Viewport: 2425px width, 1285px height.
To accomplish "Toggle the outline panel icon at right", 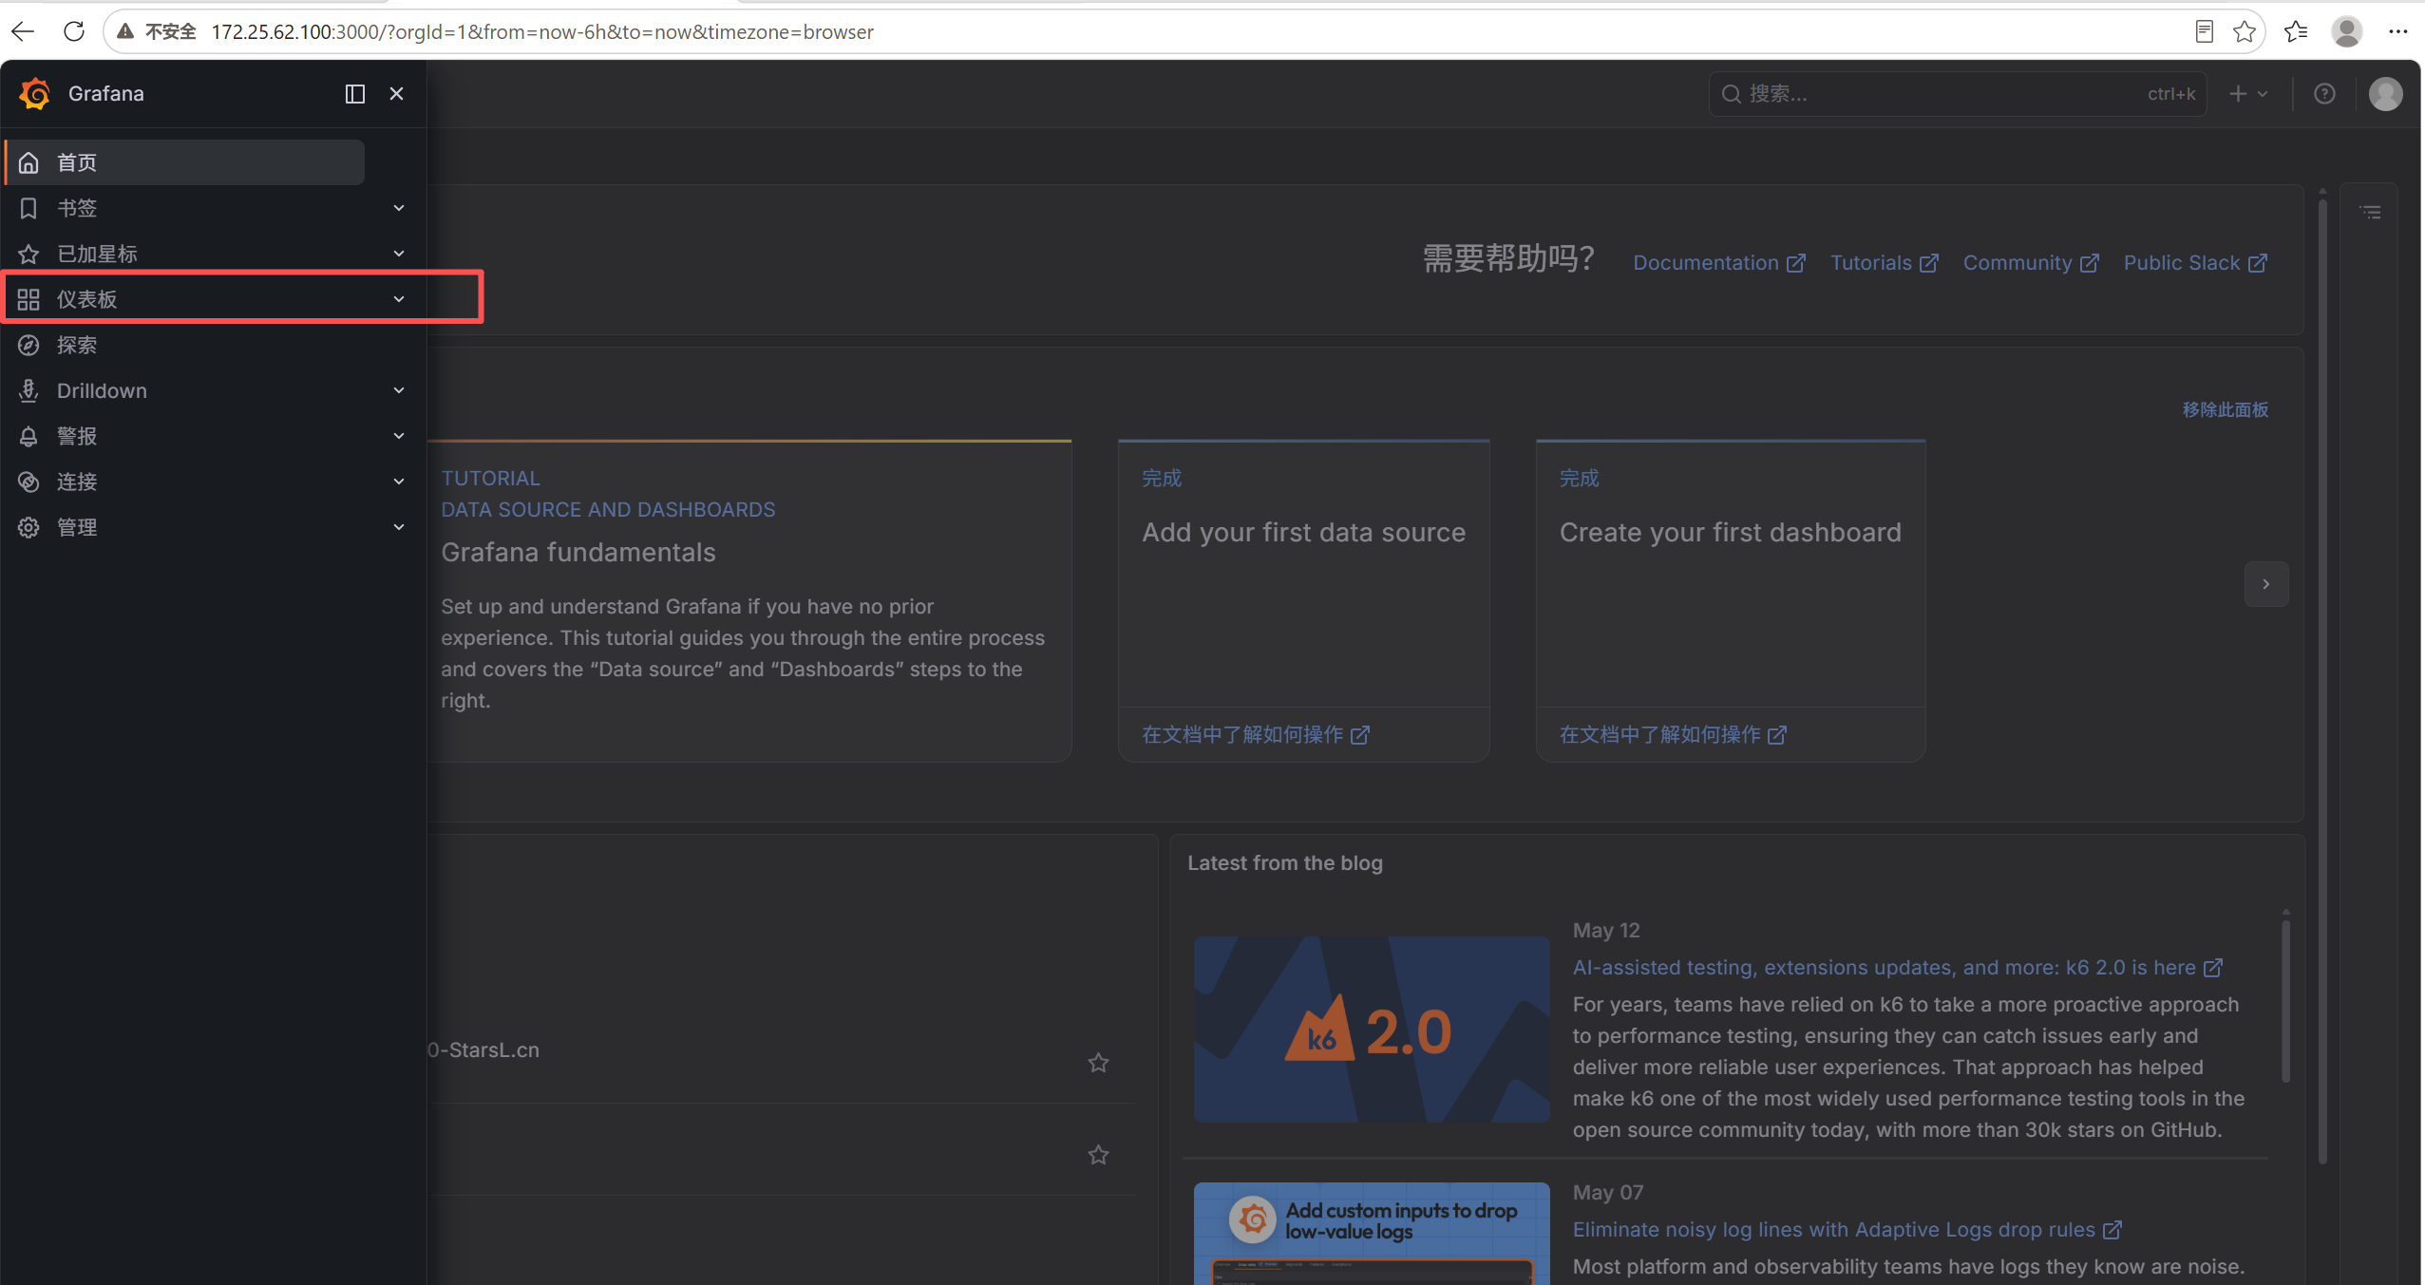I will pyautogui.click(x=2370, y=212).
